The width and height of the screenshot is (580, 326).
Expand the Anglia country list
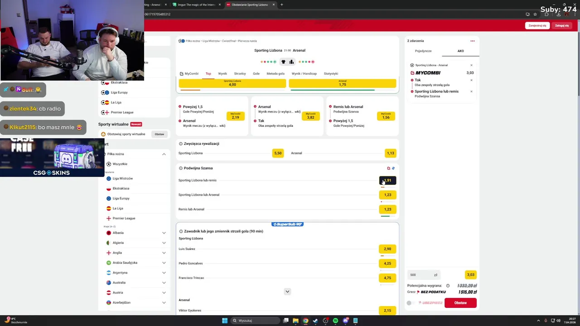164,253
